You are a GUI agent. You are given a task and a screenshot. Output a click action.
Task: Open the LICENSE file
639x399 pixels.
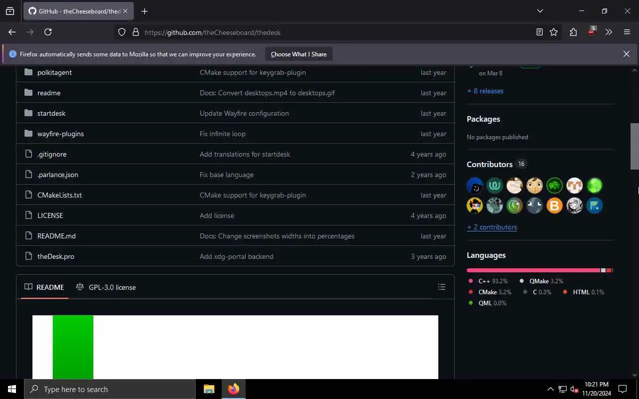click(x=50, y=215)
